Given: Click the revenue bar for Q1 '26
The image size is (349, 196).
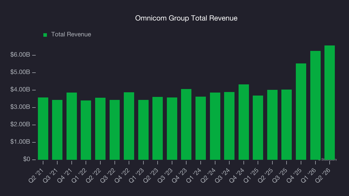Looking at the screenshot, I should pyautogui.click(x=315, y=105).
